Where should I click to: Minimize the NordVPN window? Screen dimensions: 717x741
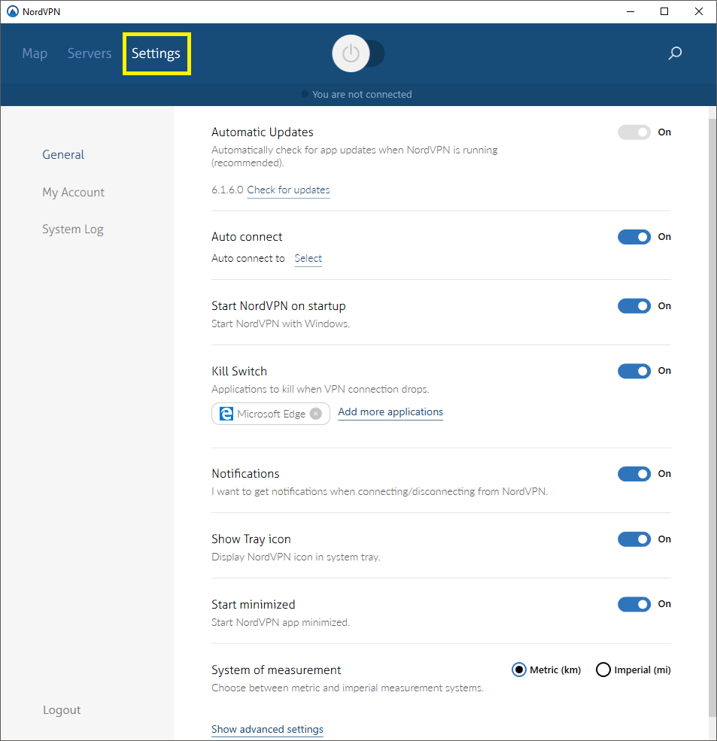tap(630, 11)
